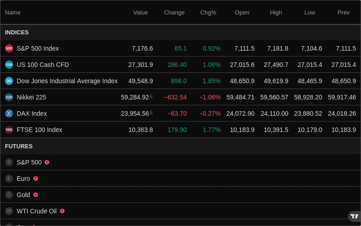Open the Nikkei 225 symbol link
This screenshot has width=361, height=226.
click(x=31, y=97)
